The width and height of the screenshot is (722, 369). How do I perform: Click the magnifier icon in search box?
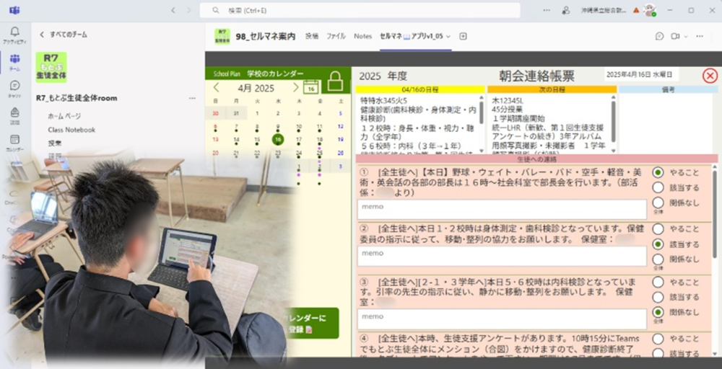tap(215, 10)
